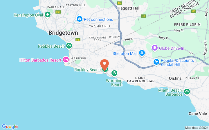Click the H4 highway shield
Screen dimensions: 209x130
click(120, 3)
